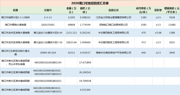Click the area value 26.260541
Screen dimensions: 180x95
click(x=85, y=72)
